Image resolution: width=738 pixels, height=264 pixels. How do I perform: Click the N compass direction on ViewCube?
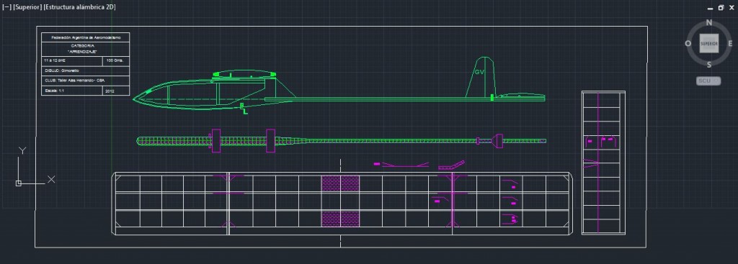point(709,22)
